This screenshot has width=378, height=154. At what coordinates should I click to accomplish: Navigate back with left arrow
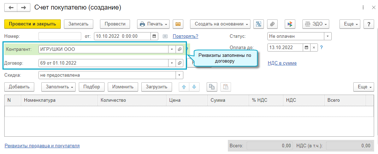click(x=11, y=7)
